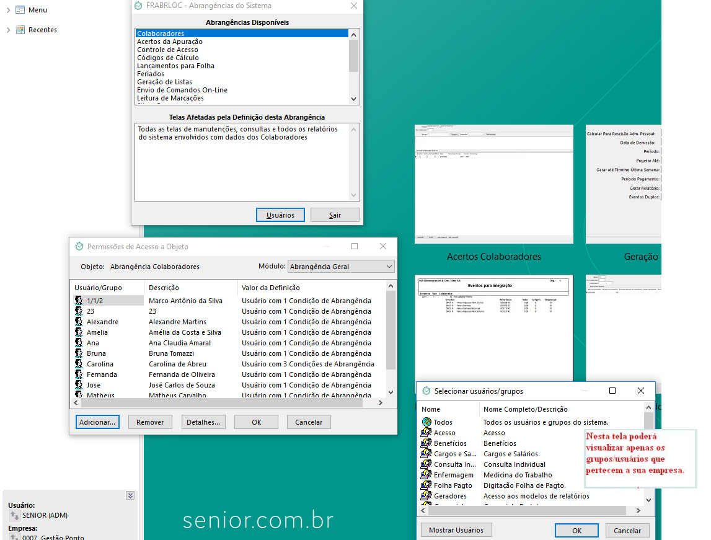Open the Módulo Abrangência Geral dropdown

pyautogui.click(x=341, y=267)
